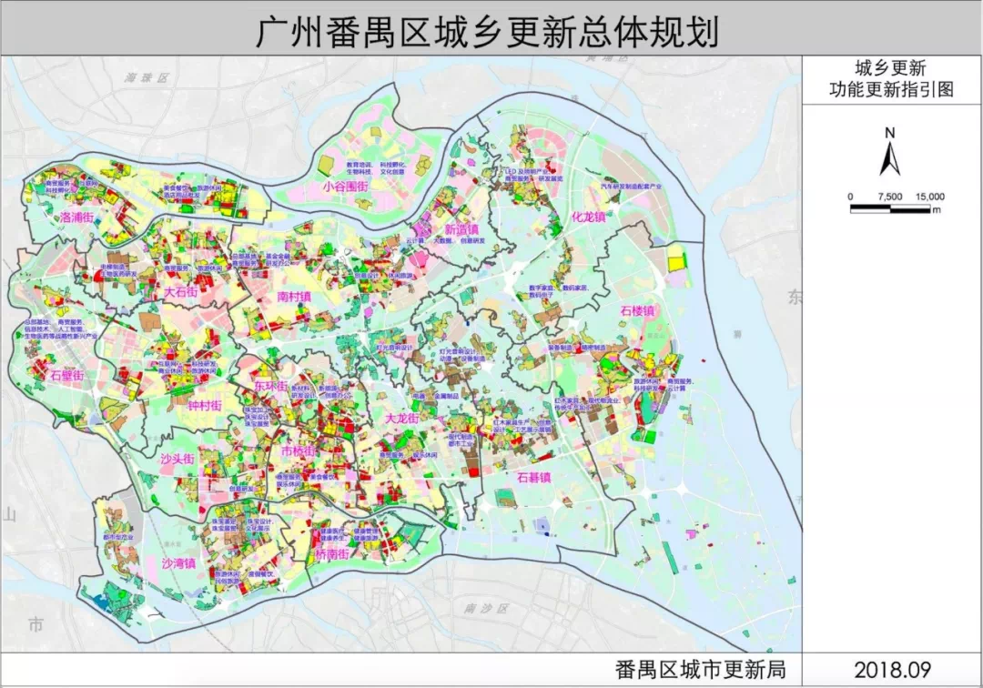Screen dimensions: 983x688
Task: Click the 小谷围街 district label
Action: pyautogui.click(x=346, y=186)
